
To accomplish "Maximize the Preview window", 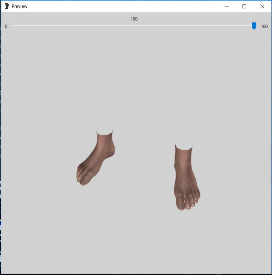I will pos(244,6).
